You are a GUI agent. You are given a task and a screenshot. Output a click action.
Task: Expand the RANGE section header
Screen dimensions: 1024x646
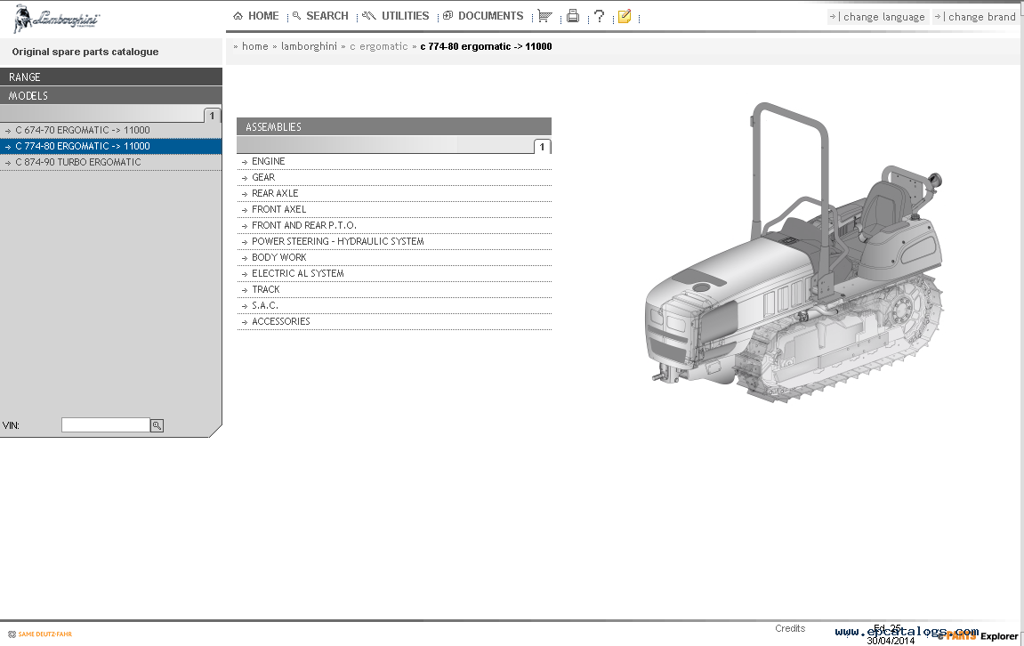(111, 77)
